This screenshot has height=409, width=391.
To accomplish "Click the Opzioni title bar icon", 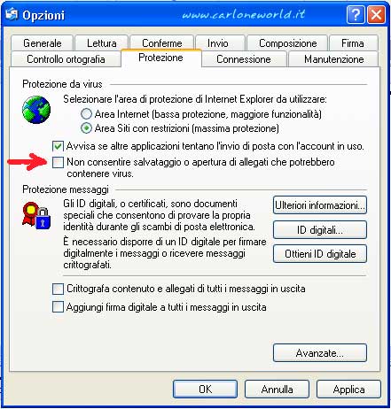I will click(x=12, y=15).
